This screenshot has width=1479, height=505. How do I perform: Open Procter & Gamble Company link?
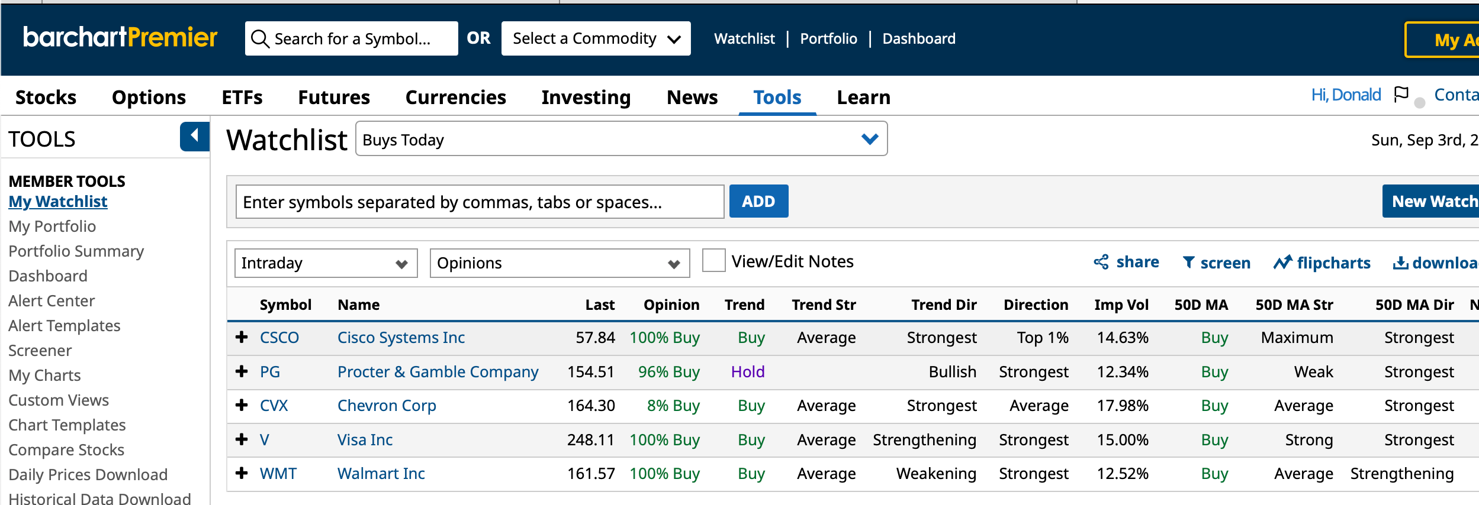438,371
